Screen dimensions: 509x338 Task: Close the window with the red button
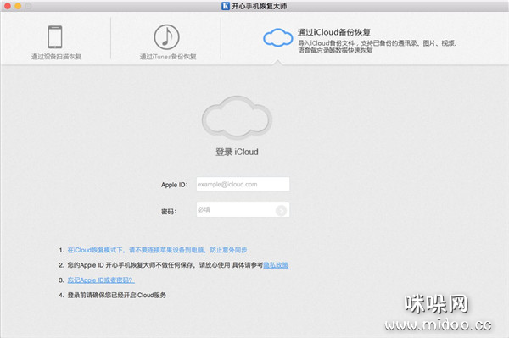7,6
